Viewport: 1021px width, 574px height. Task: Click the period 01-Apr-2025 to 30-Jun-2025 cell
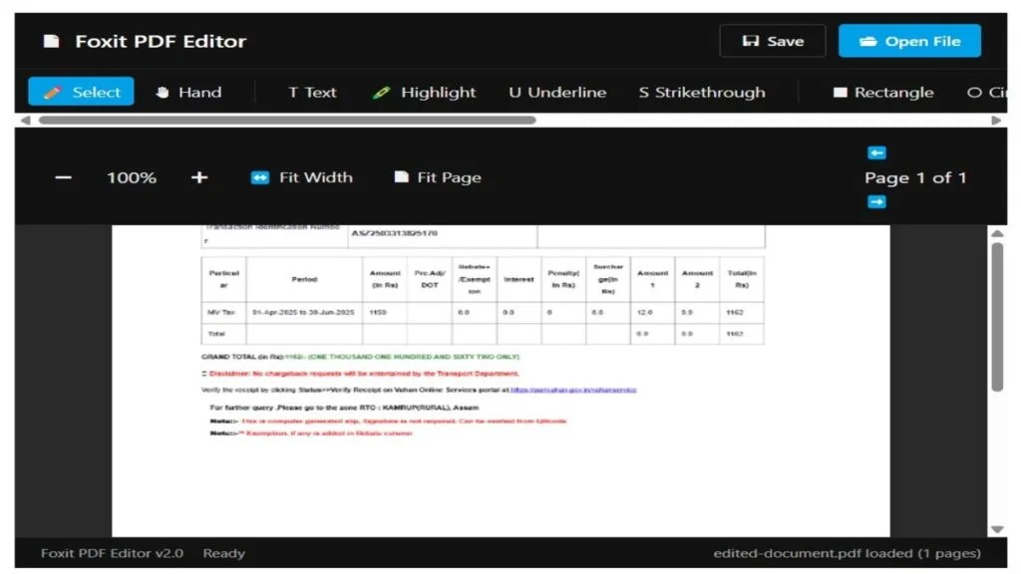303,312
